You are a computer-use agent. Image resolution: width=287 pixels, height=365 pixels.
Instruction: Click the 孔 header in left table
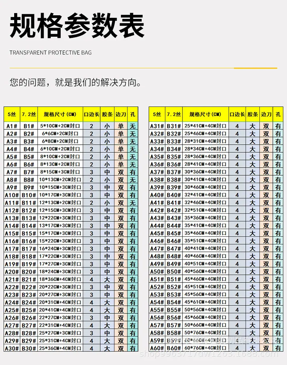click(133, 114)
